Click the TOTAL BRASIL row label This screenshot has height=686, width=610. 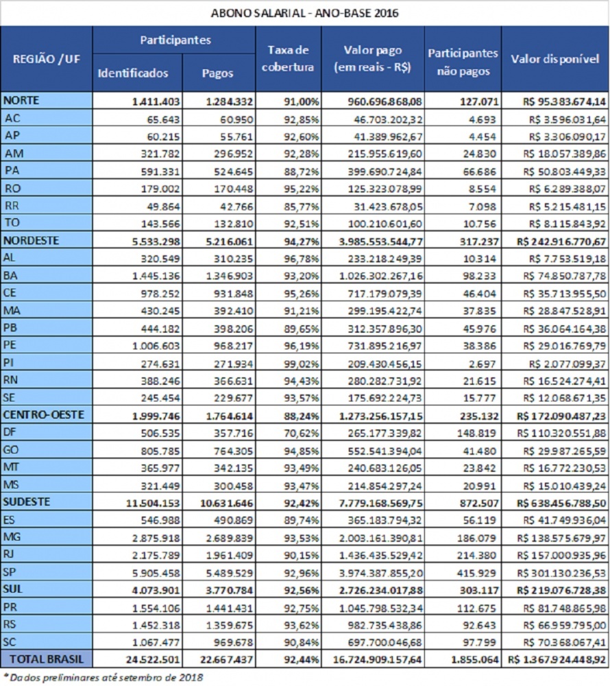click(46, 659)
